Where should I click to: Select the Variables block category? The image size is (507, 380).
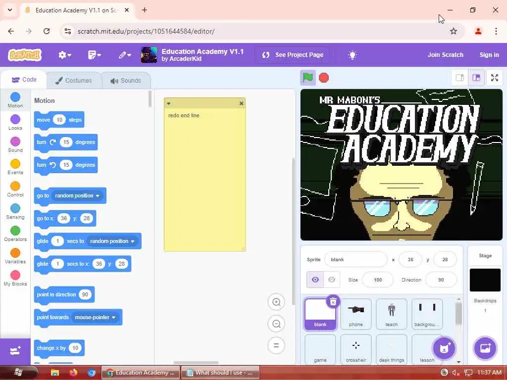click(15, 256)
